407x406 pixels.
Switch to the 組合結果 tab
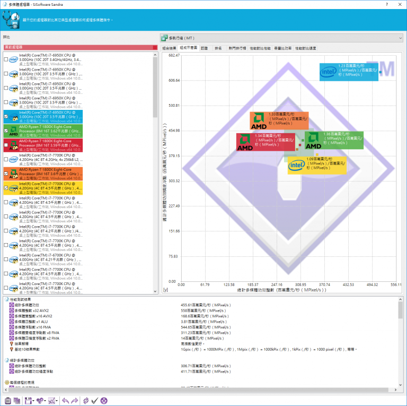(x=169, y=48)
